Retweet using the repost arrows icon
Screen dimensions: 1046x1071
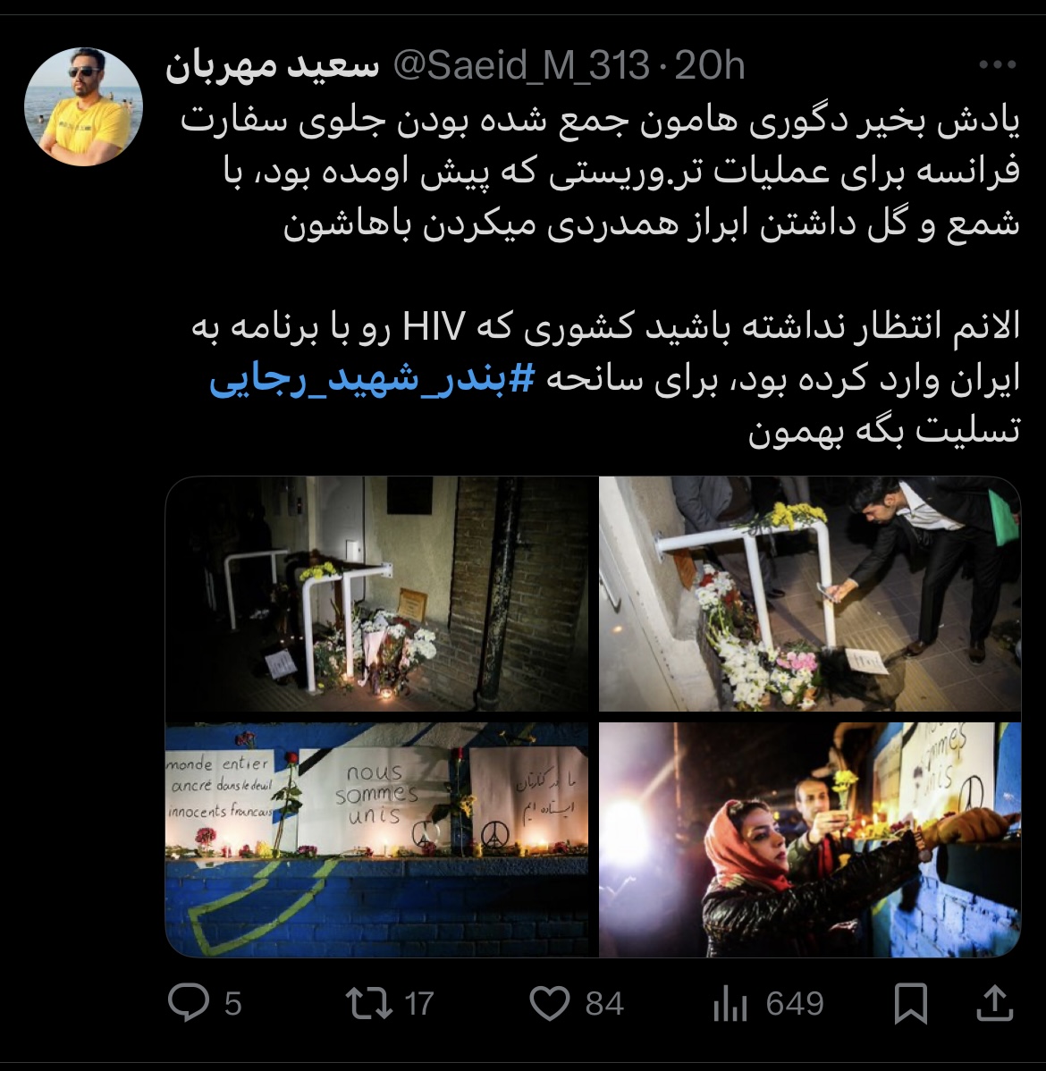pos(369,1003)
